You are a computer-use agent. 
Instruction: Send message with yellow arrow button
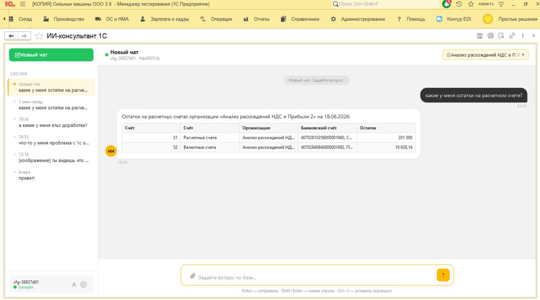(443, 275)
